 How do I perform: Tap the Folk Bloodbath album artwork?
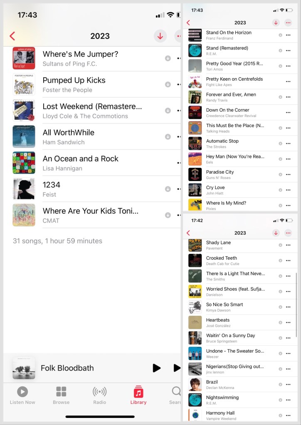[24, 368]
